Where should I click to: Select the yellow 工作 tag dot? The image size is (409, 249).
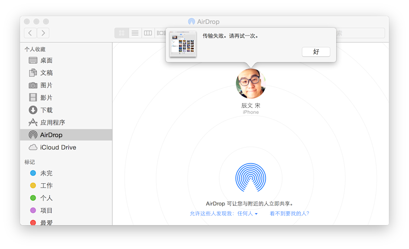pyautogui.click(x=33, y=185)
